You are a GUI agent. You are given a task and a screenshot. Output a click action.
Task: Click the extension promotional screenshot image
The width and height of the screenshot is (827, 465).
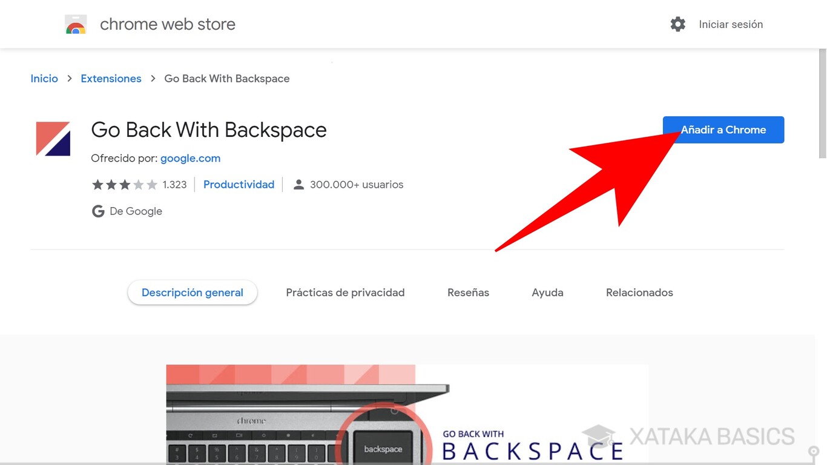pos(407,414)
